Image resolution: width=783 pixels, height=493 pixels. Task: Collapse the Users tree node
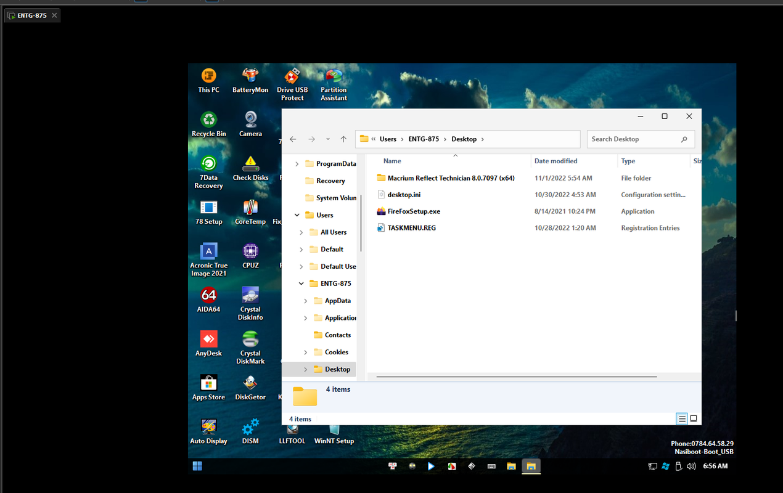click(297, 215)
